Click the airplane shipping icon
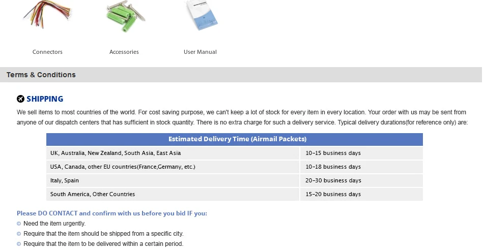This screenshot has height=252, width=484. coord(20,99)
